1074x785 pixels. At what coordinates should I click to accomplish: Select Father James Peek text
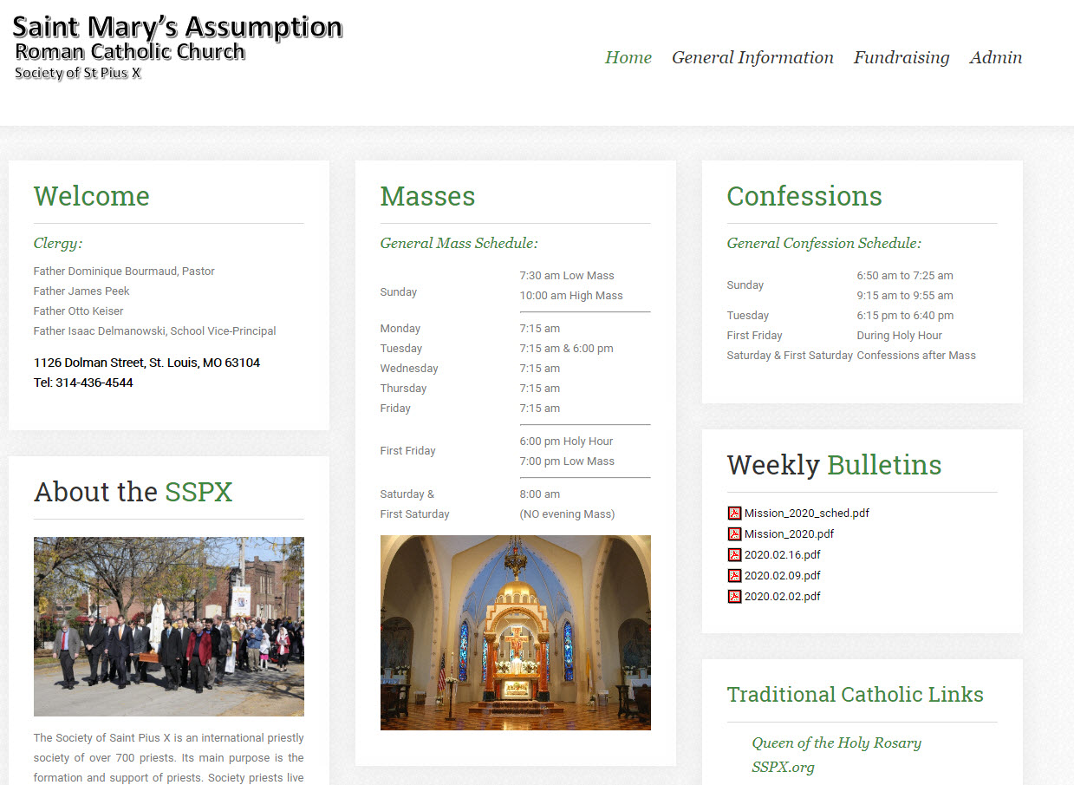click(x=81, y=291)
